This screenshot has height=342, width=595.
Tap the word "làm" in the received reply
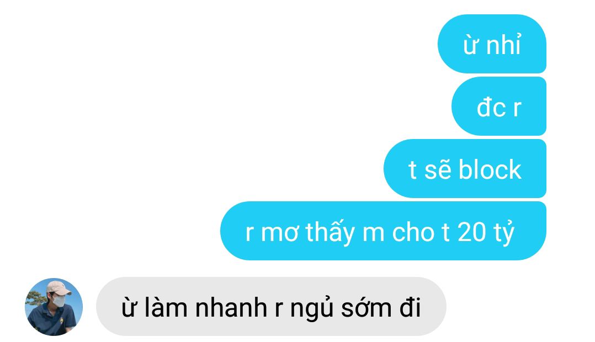pyautogui.click(x=166, y=307)
